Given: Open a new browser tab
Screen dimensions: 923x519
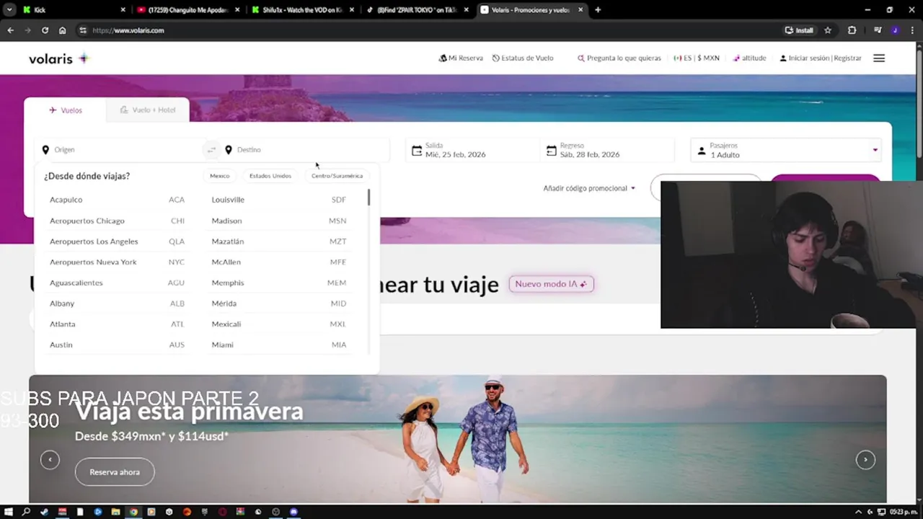Looking at the screenshot, I should click(x=598, y=10).
